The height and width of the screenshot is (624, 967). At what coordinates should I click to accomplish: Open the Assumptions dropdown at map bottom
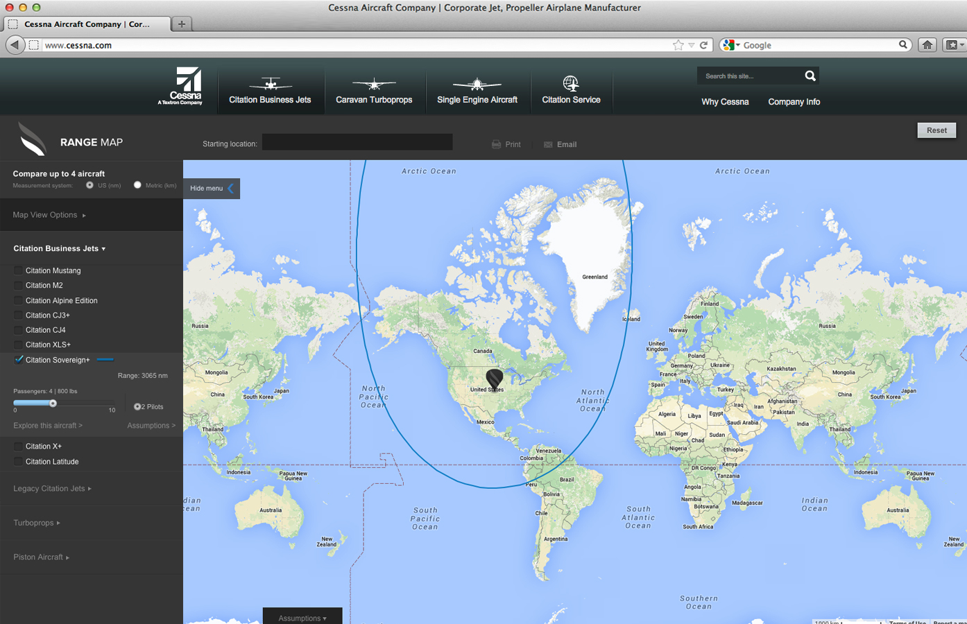coord(302,616)
